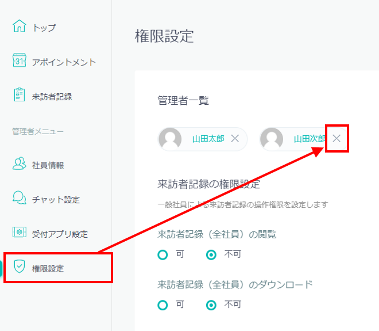The height and width of the screenshot is (331, 379).
Task: Remove 山田次郎 from the administrator list
Action: (337, 139)
